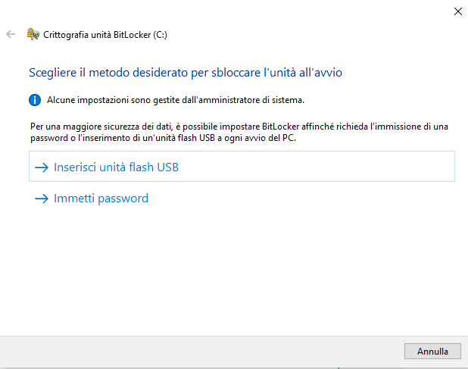Click the Crittografia unità BitLocker (C:) title
Screen dimensions: 468x369
click(x=105, y=35)
